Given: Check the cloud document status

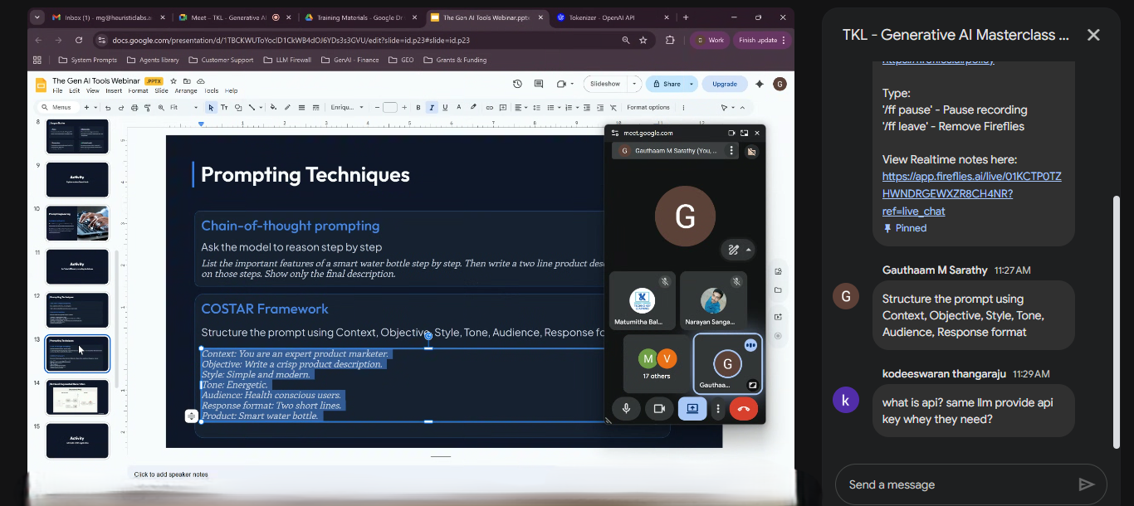Looking at the screenshot, I should pyautogui.click(x=200, y=81).
